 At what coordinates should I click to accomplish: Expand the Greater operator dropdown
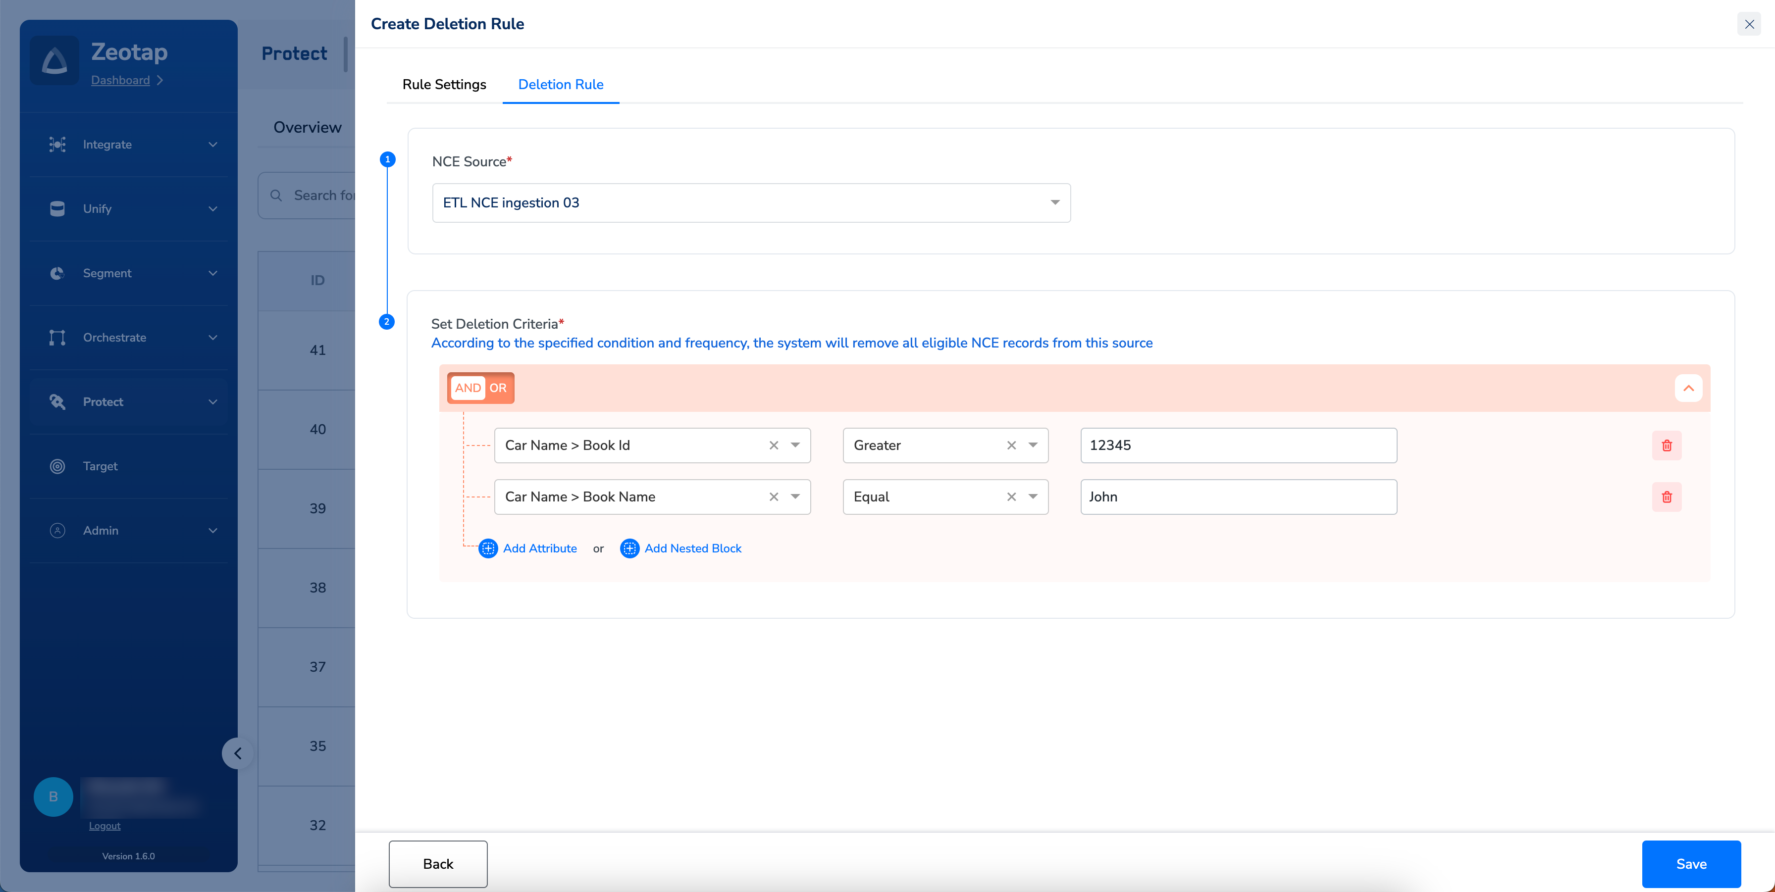(1033, 446)
